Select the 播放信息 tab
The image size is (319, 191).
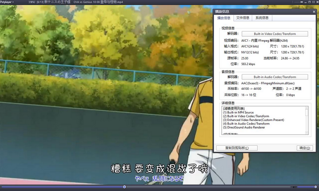tap(224, 18)
